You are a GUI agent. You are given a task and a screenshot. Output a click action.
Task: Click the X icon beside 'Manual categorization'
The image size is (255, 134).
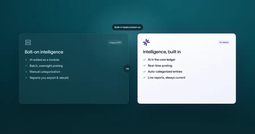[x=26, y=72]
